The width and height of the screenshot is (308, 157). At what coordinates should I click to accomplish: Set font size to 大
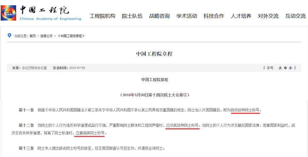pyautogui.click(x=280, y=68)
